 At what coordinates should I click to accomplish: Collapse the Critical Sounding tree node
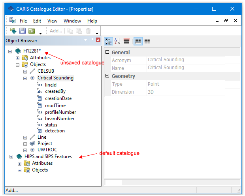25,78
